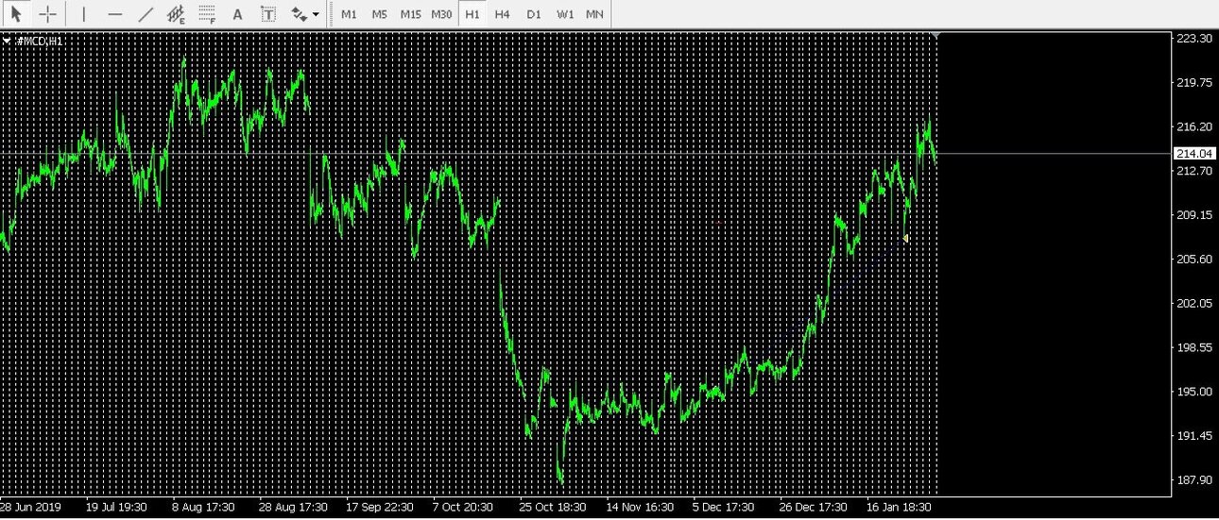1219x520 pixels.
Task: Click price scale value 219.75
Action: click(x=1194, y=82)
